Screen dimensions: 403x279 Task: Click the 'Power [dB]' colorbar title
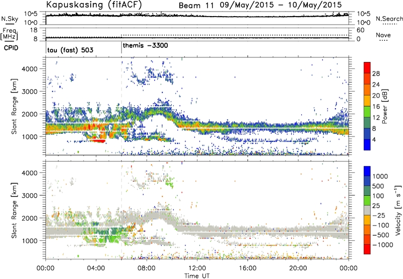[x=385, y=106]
